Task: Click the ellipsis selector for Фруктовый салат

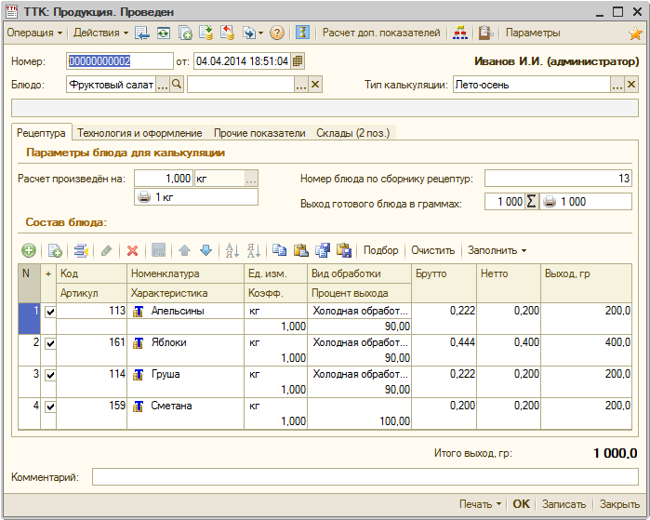Action: 163,85
